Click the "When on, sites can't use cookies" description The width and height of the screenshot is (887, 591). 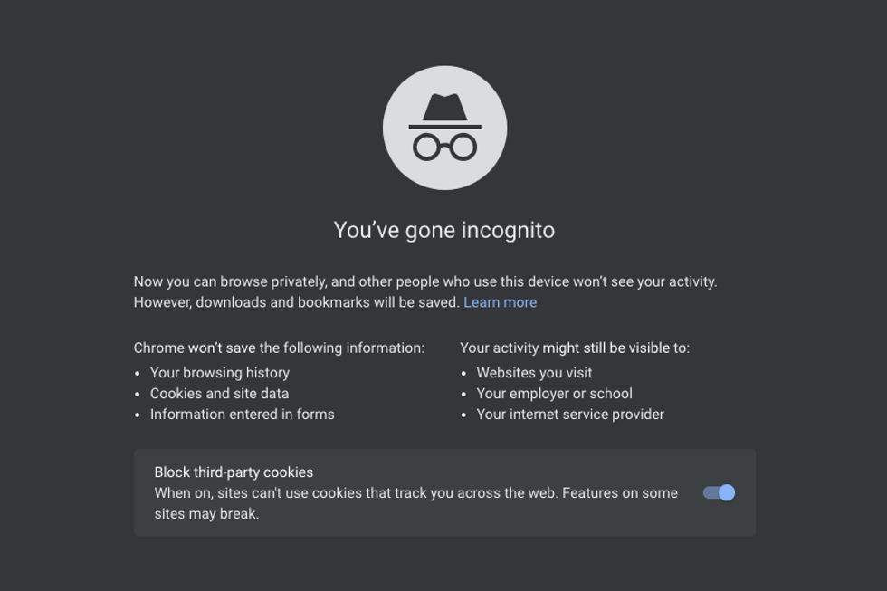click(353, 493)
